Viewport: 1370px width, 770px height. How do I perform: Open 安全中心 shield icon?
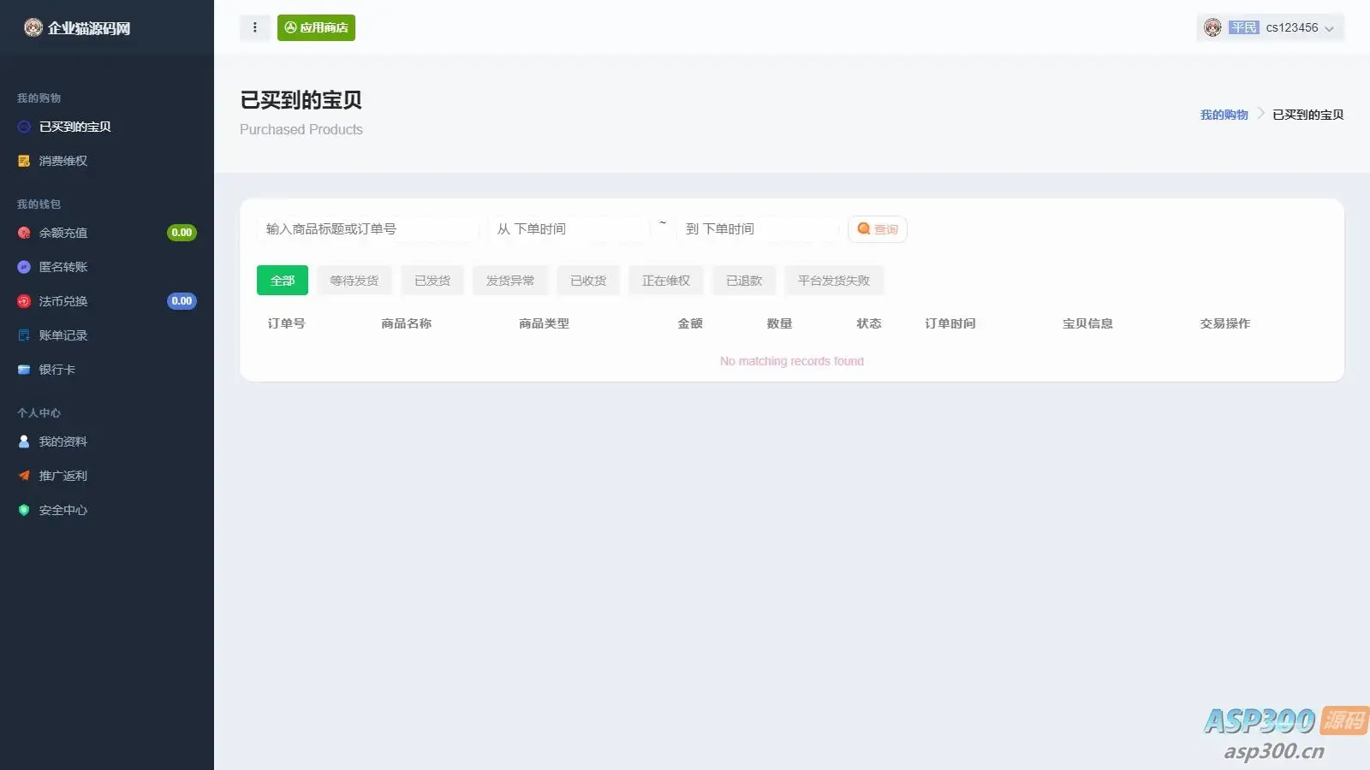[24, 510]
